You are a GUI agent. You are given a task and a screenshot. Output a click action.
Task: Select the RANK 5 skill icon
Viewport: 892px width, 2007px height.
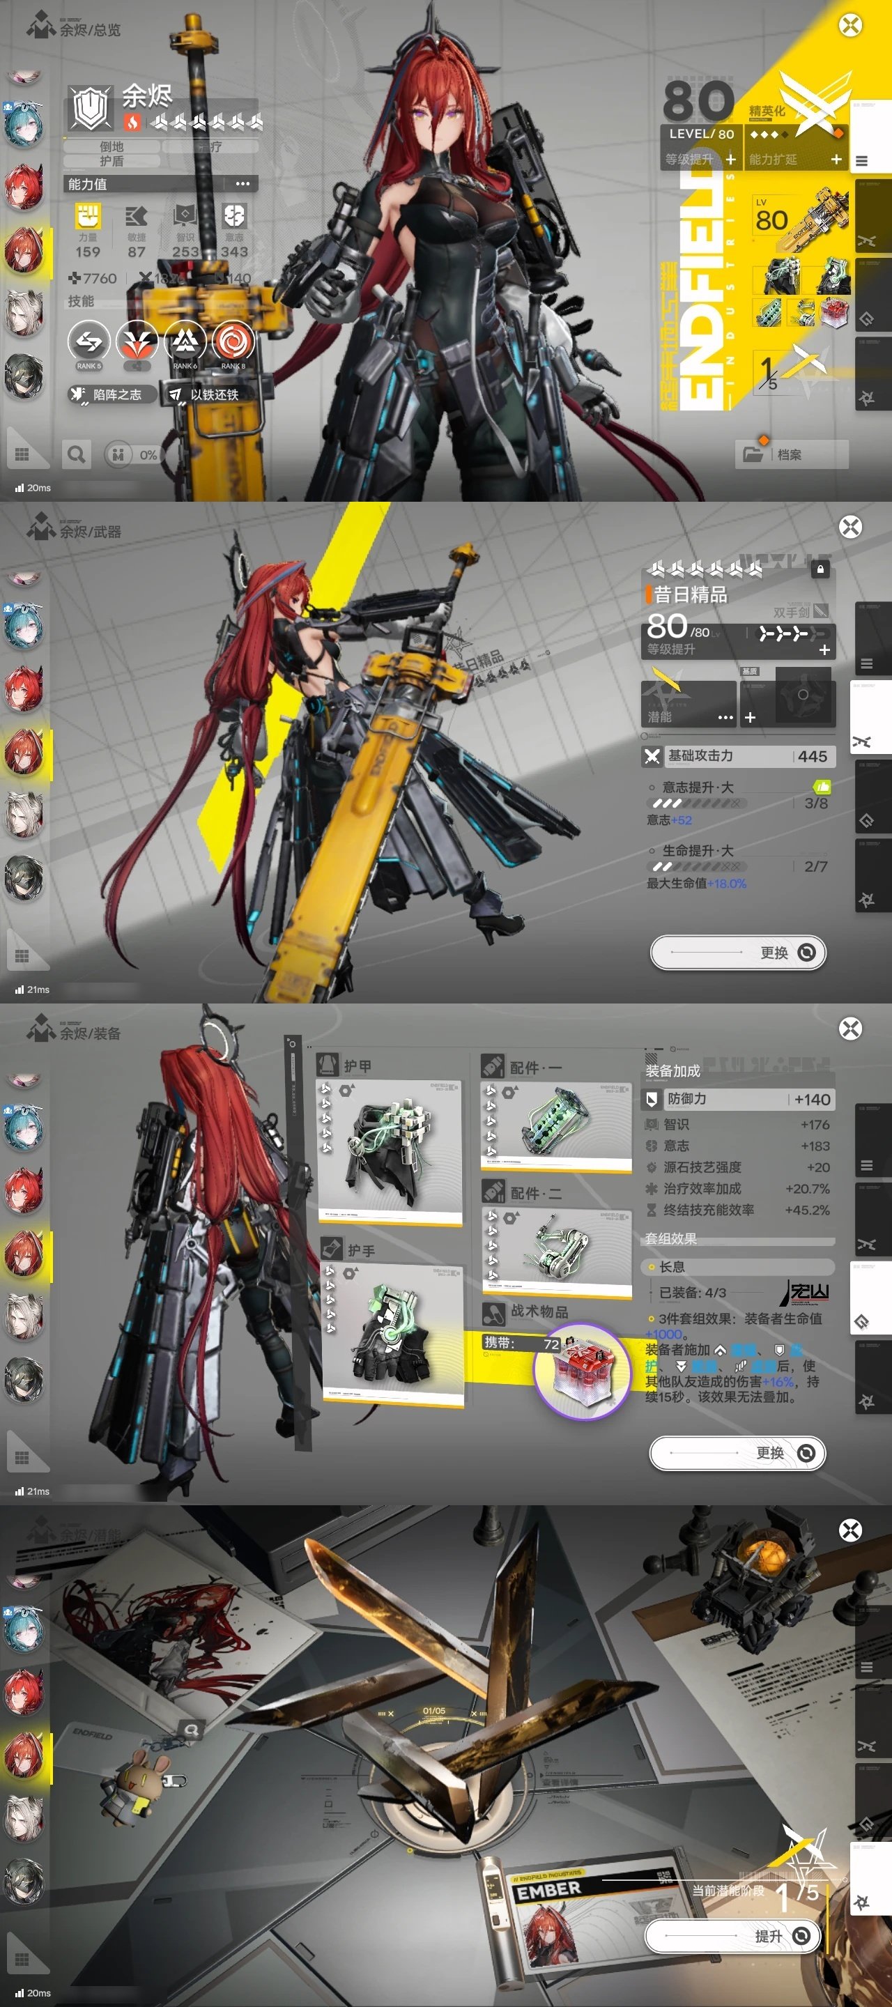tap(89, 341)
